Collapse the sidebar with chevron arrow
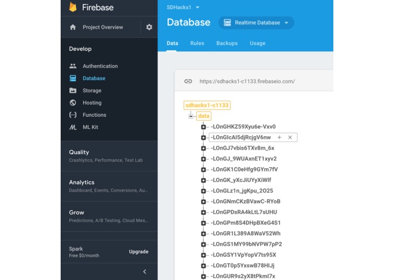This screenshot has height=280, width=394. point(145,271)
